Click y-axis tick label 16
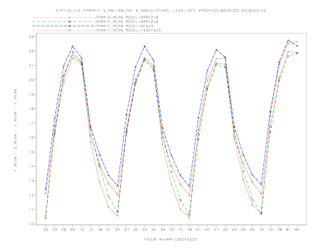 [32, 138]
